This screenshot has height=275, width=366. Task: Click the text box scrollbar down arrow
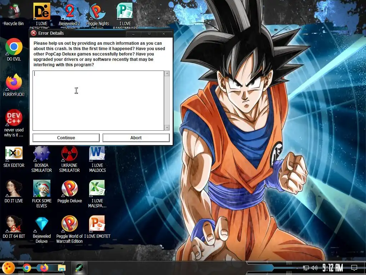click(167, 127)
